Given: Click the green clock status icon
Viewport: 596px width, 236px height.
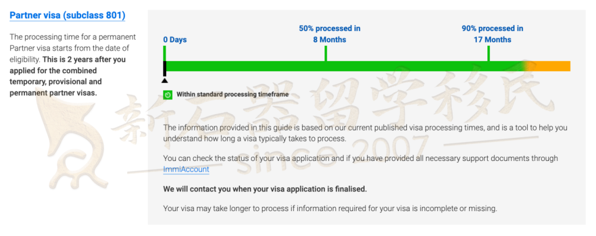Looking at the screenshot, I should pos(168,95).
